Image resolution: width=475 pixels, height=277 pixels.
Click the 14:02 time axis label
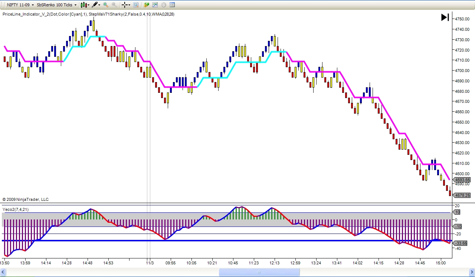tap(358, 263)
